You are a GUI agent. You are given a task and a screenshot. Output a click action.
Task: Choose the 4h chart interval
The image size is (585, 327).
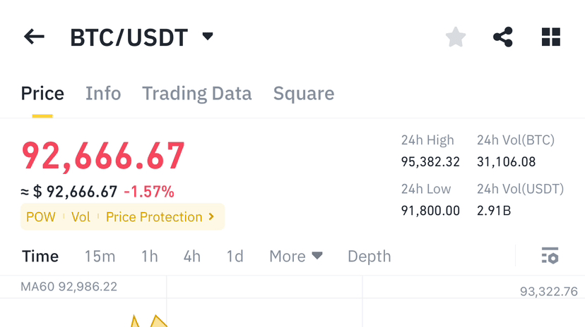point(192,257)
